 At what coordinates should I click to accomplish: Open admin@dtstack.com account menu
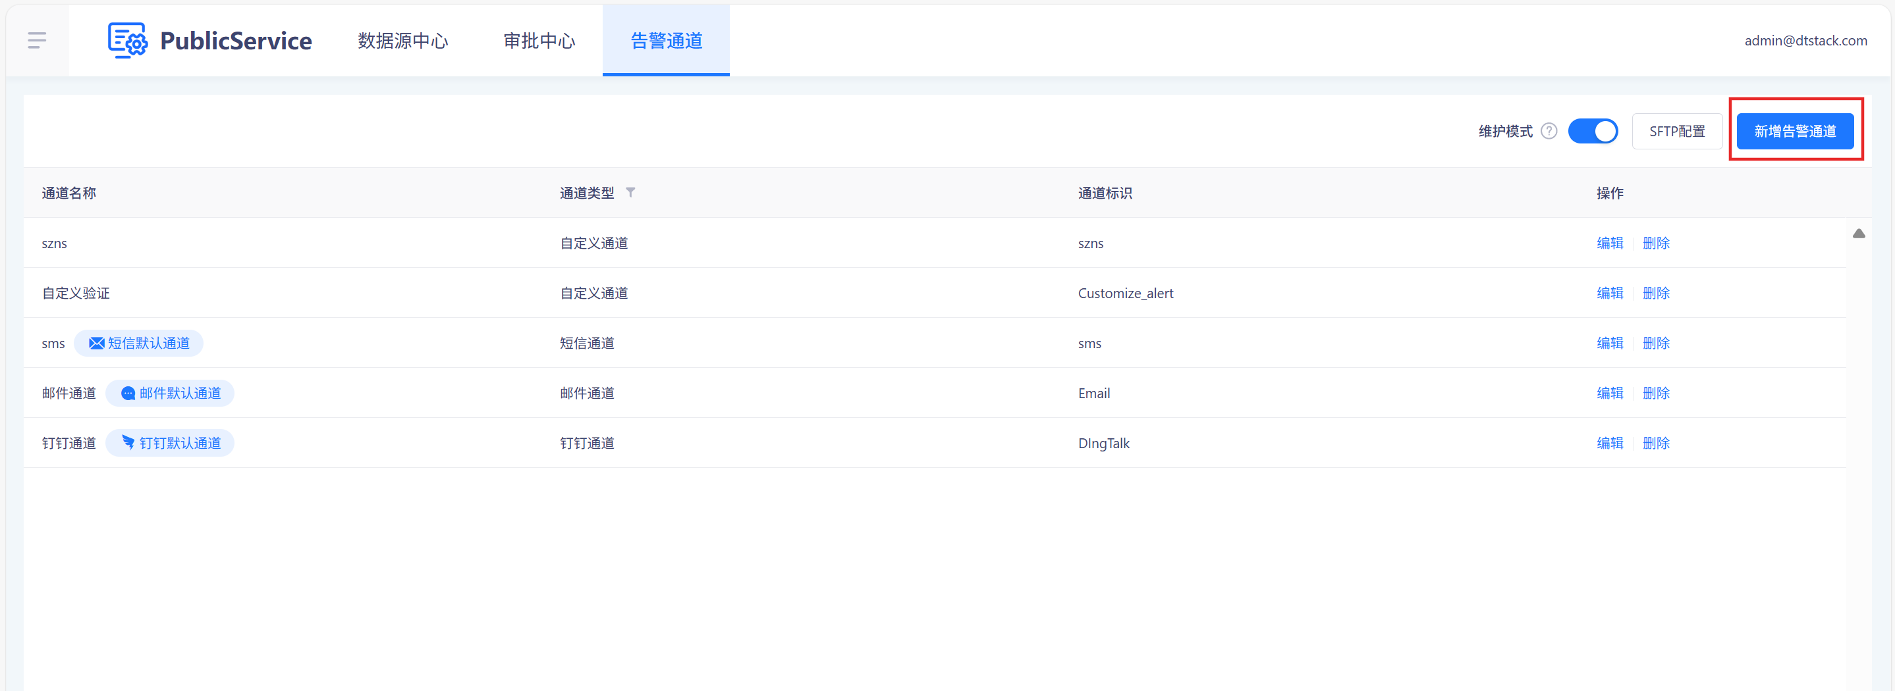(x=1805, y=40)
